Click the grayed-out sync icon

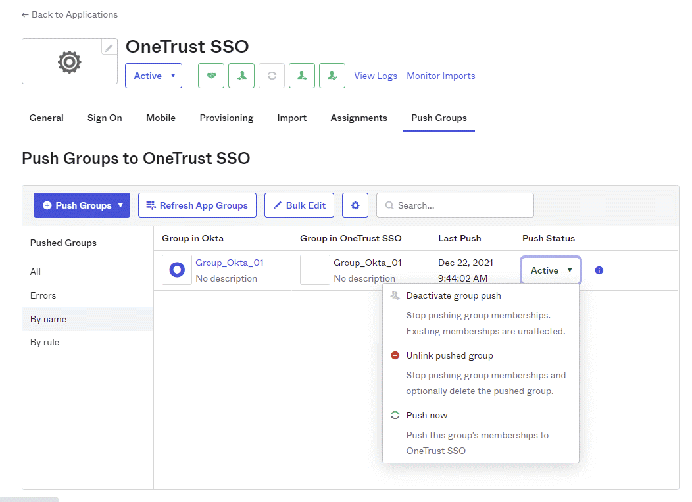271,76
